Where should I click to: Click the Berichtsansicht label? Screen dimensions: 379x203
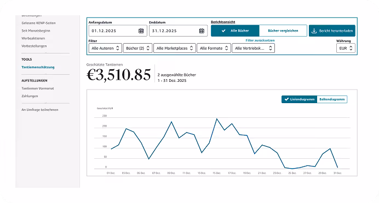pos(223,22)
